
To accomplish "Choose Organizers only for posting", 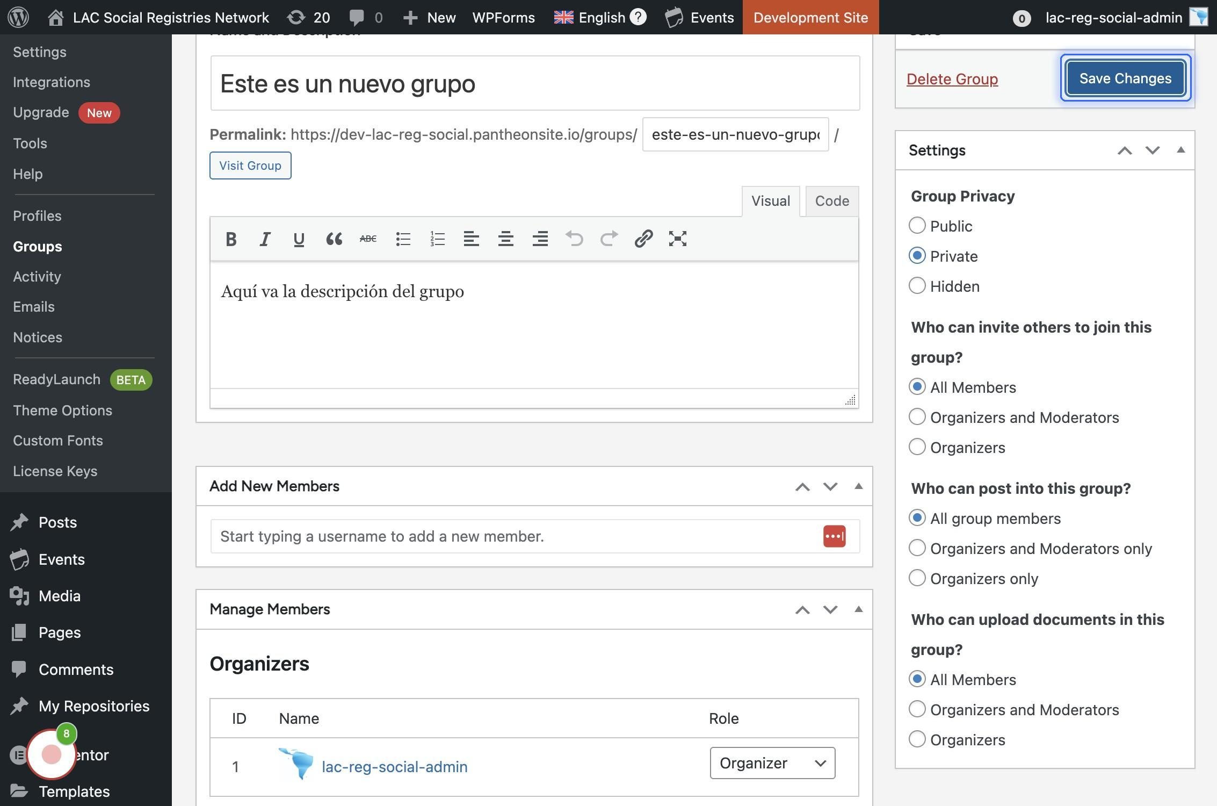I will [x=917, y=578].
